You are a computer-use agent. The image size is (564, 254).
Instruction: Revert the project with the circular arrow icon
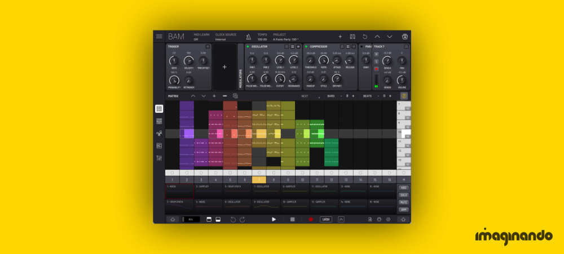point(365,36)
